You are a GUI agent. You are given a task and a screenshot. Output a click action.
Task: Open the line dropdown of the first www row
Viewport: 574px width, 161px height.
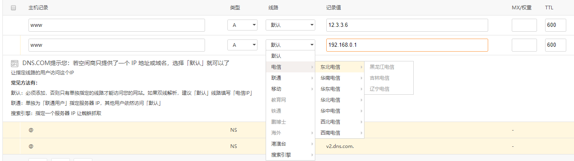click(290, 25)
